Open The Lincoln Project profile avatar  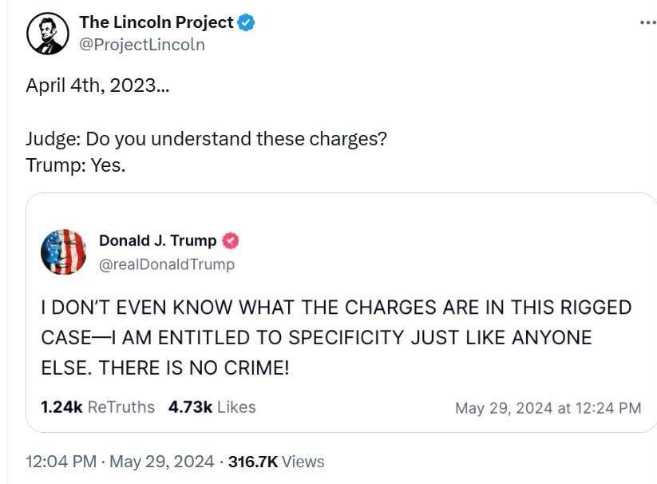pyautogui.click(x=48, y=34)
